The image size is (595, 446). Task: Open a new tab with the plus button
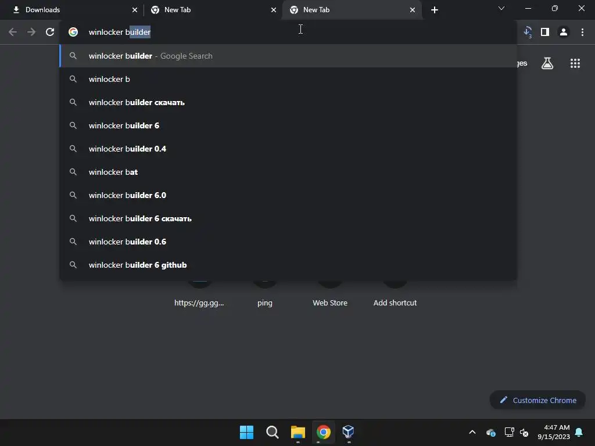click(x=435, y=10)
